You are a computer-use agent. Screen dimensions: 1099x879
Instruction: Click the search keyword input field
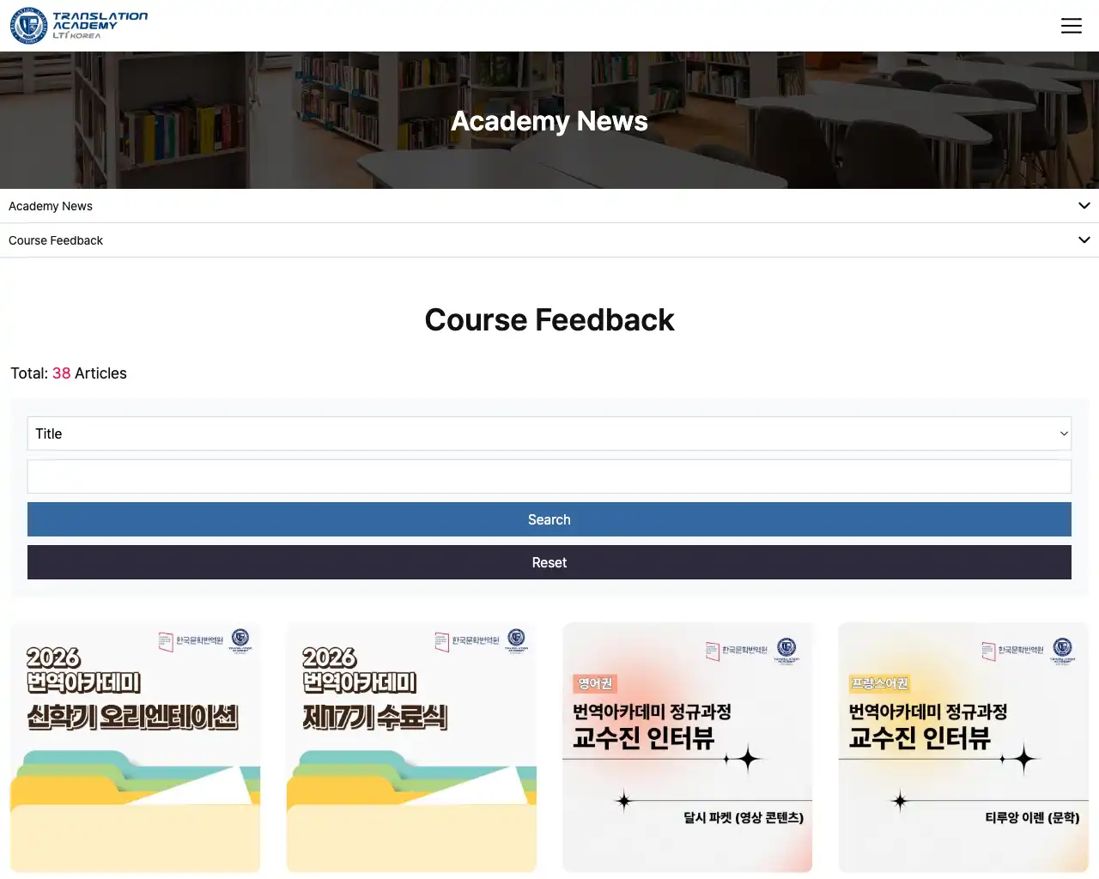[549, 476]
